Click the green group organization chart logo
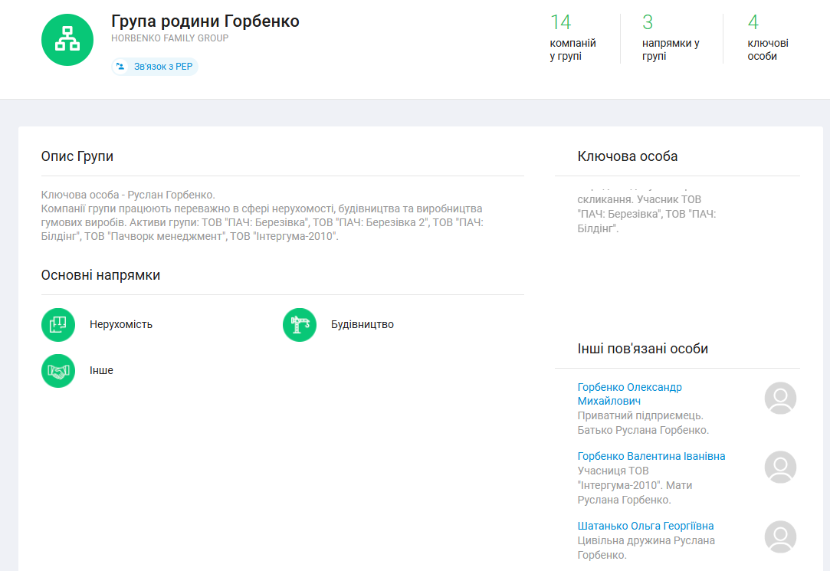 pos(67,40)
